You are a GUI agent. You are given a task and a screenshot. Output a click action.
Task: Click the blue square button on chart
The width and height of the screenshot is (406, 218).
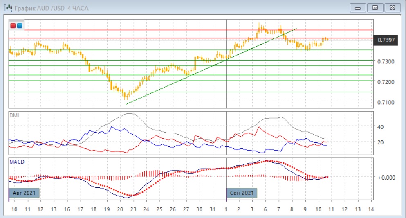[x=20, y=26]
